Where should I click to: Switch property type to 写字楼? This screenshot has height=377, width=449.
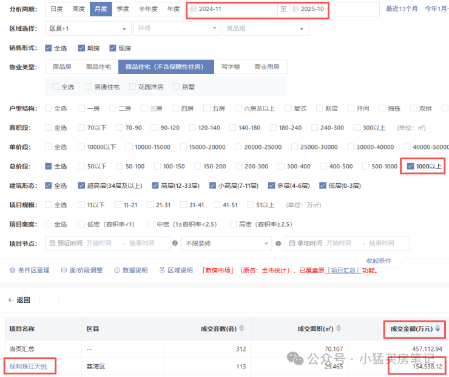pos(231,67)
